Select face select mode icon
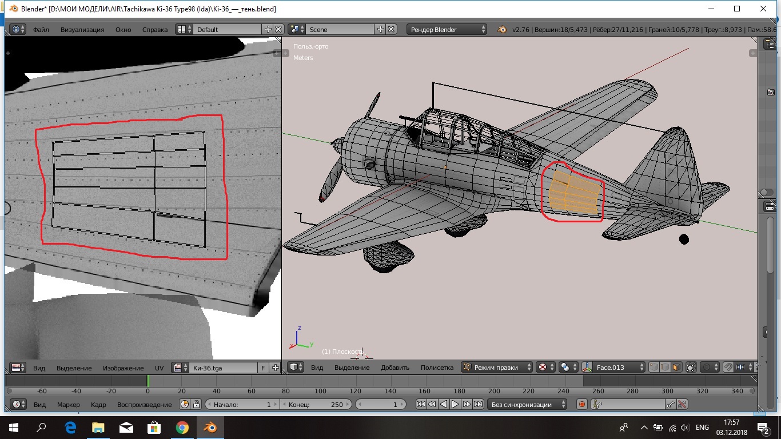Viewport: 781px width, 439px height. tap(676, 368)
